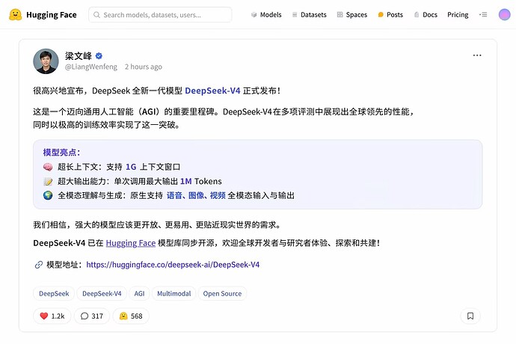516x344 pixels.
Task: Expand the navigation more-menu list icon
Action: click(x=483, y=14)
